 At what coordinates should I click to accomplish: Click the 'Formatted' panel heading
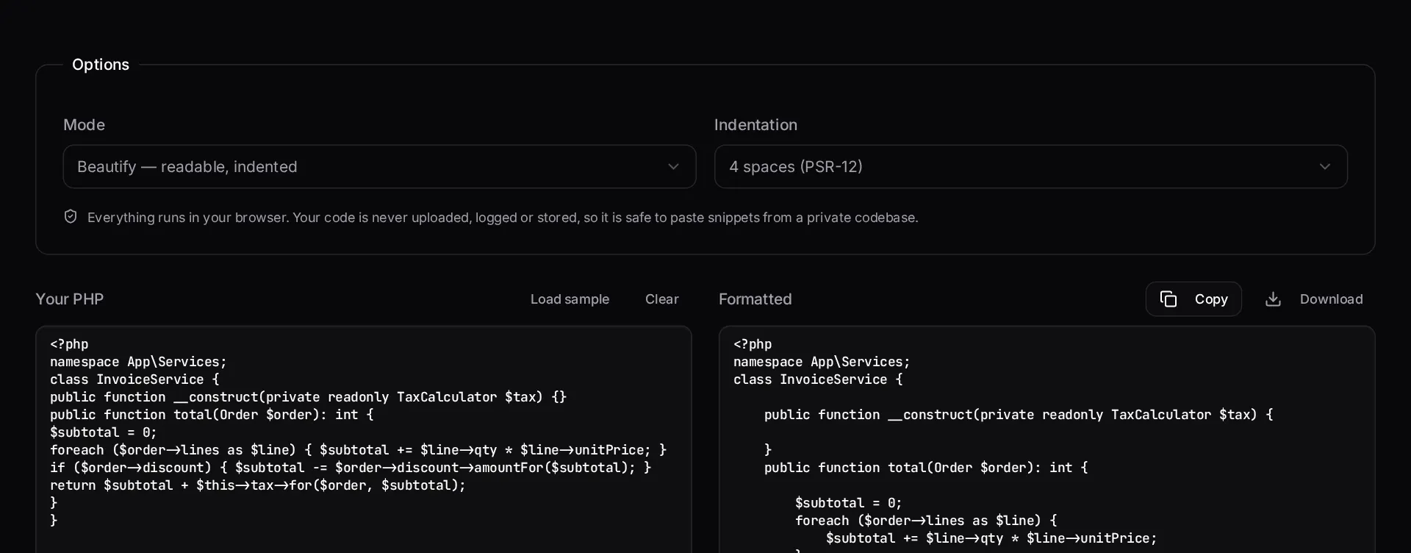point(755,299)
